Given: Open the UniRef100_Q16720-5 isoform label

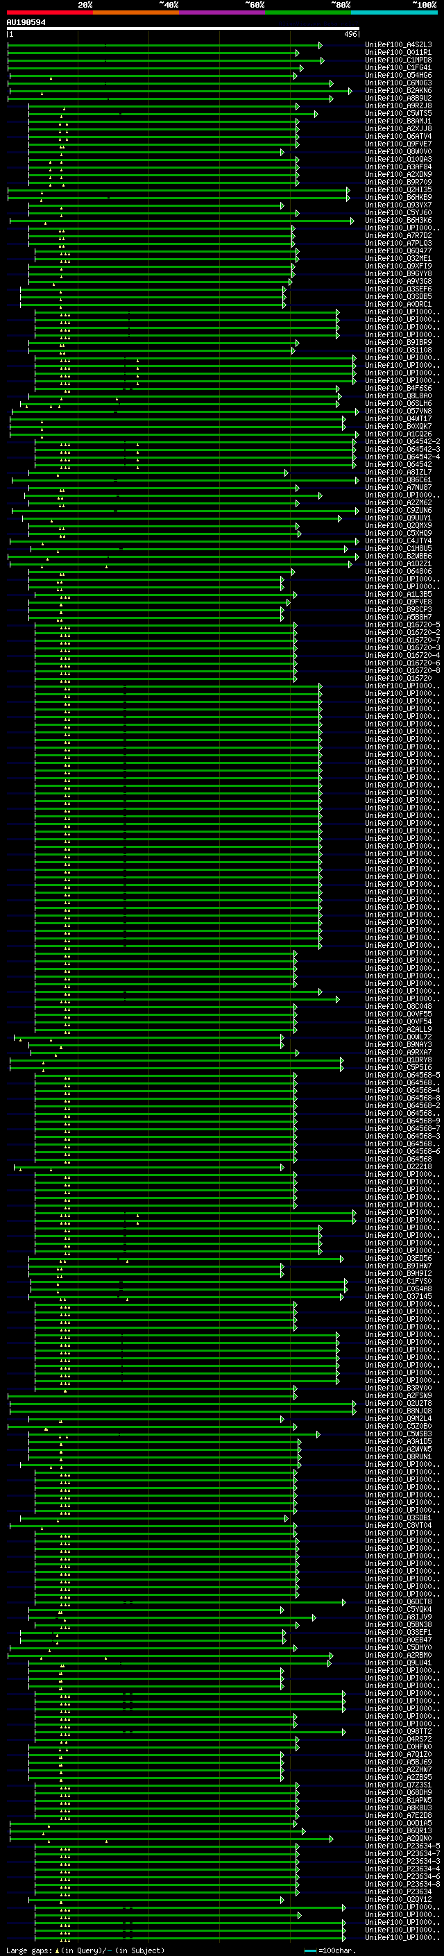Looking at the screenshot, I should pos(403,624).
